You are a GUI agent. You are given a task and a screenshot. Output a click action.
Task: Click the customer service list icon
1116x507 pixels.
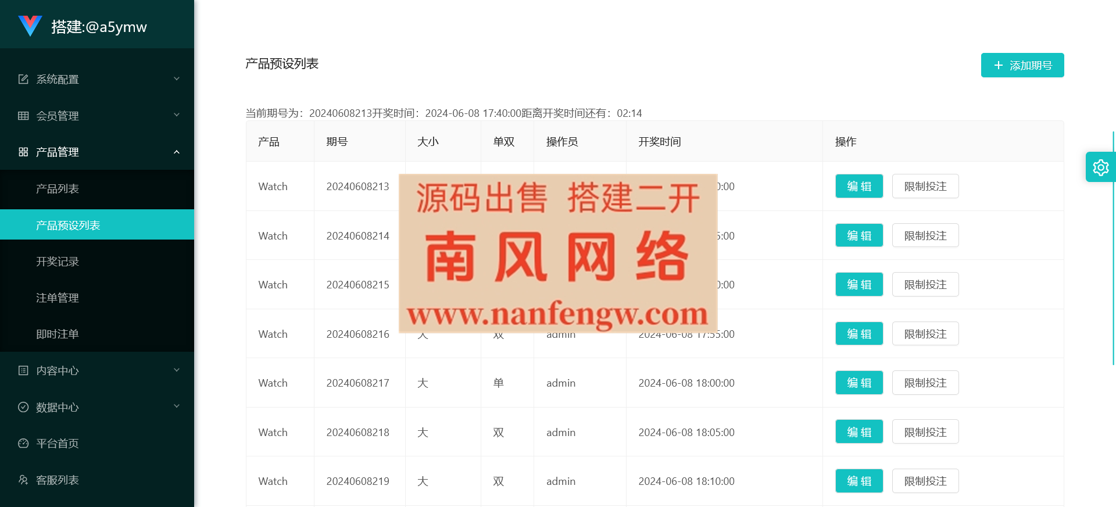[23, 480]
